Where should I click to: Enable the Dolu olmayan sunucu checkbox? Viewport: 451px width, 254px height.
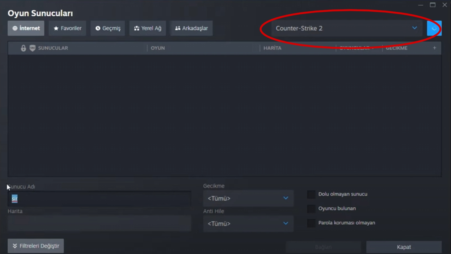311,194
